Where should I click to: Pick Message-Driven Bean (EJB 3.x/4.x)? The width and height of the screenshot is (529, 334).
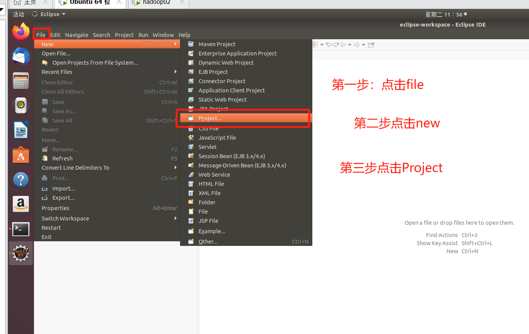pos(246,165)
